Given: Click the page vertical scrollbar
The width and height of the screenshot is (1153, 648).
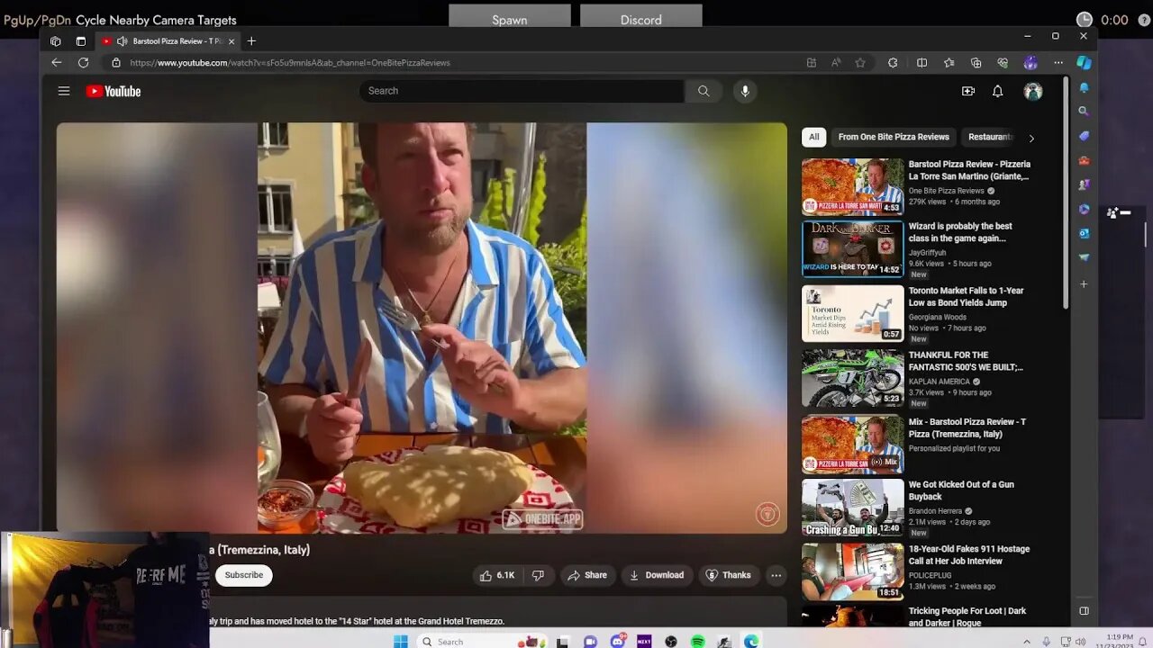Looking at the screenshot, I should [x=1066, y=193].
